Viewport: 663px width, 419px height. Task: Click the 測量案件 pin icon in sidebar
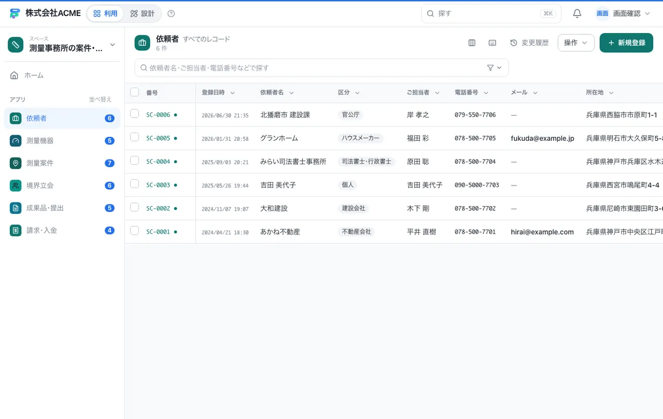pyautogui.click(x=16, y=163)
